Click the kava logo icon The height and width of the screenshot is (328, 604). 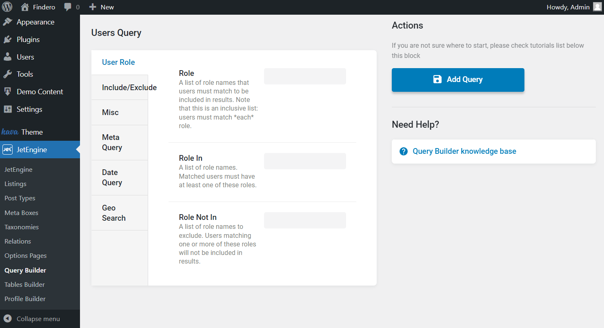point(10,132)
